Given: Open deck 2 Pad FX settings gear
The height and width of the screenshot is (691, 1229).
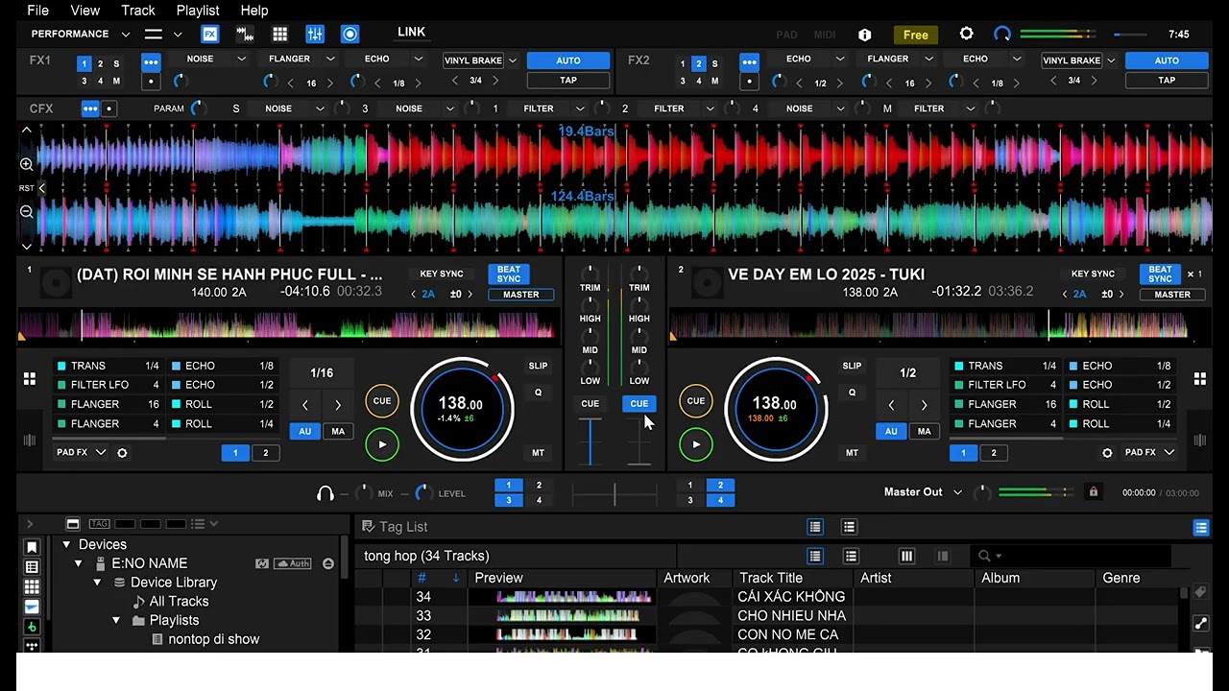Looking at the screenshot, I should coord(1107,452).
